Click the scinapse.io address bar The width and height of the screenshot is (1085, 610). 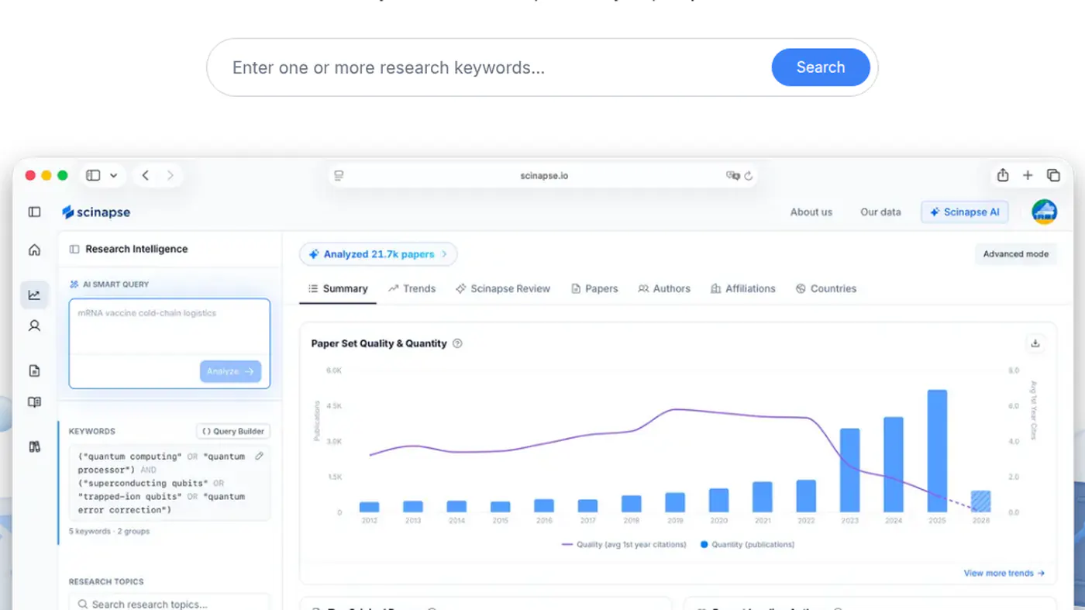click(543, 176)
